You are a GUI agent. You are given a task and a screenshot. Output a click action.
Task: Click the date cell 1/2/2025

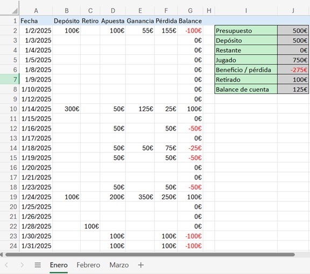tap(36, 31)
